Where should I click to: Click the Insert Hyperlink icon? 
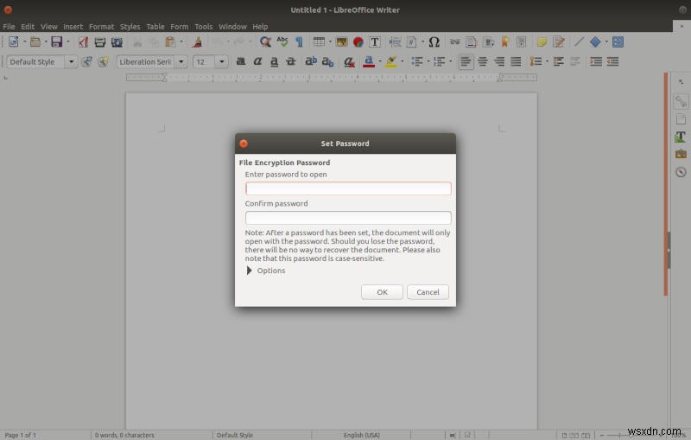pos(455,41)
